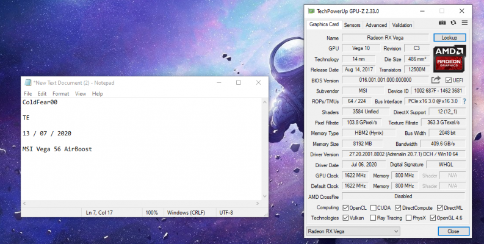This screenshot has height=244, width=484.
Task: Click the GPU Name field Radeon RX Vega
Action: pyautogui.click(x=385, y=38)
